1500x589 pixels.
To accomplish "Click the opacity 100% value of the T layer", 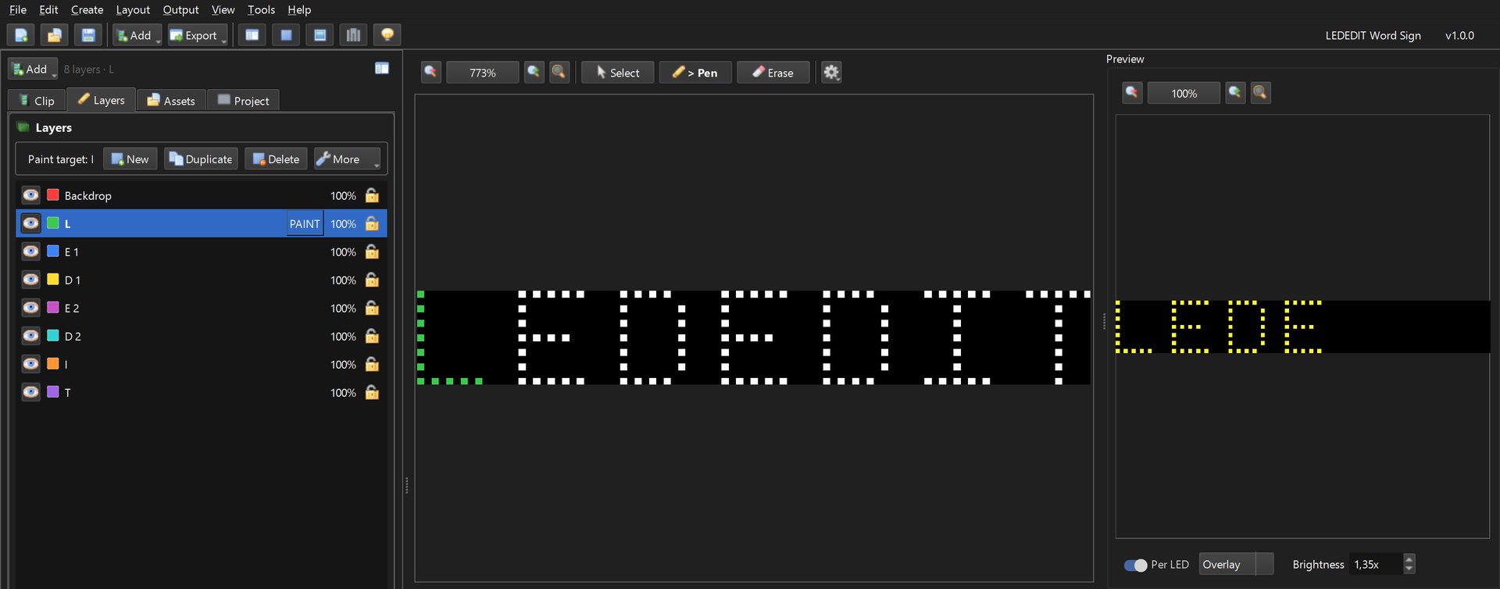I will pyautogui.click(x=343, y=392).
